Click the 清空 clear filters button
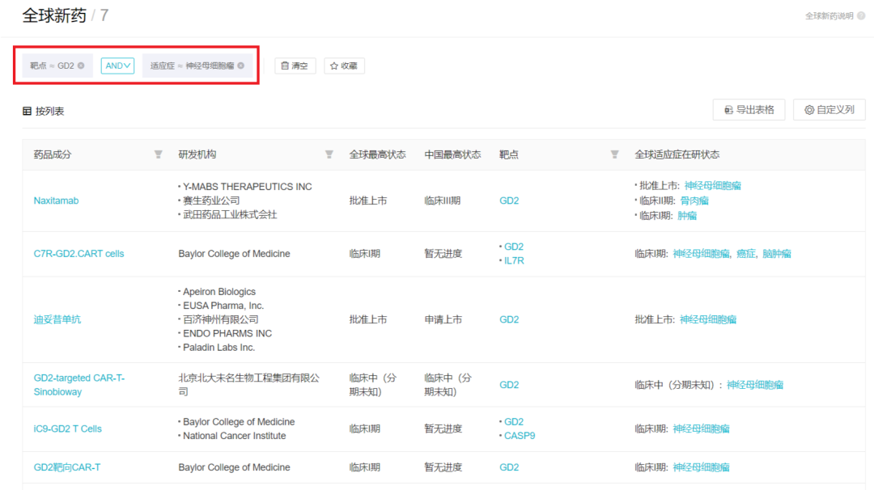The height and width of the screenshot is (490, 874). pos(295,65)
